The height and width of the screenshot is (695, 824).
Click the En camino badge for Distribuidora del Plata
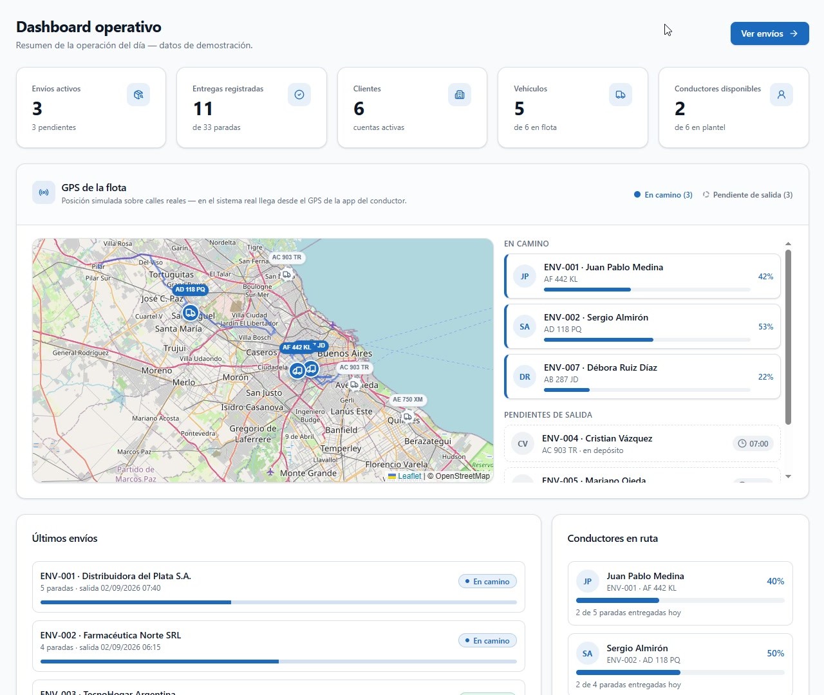click(487, 582)
